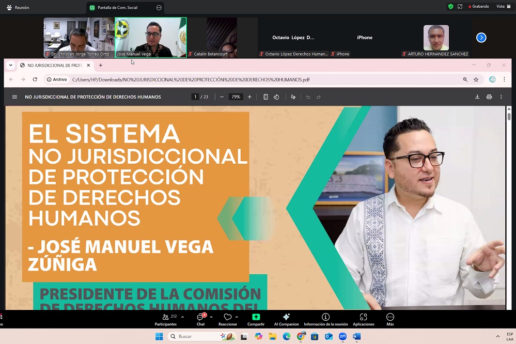Toggle the PDF annotation draw tool

293,97
